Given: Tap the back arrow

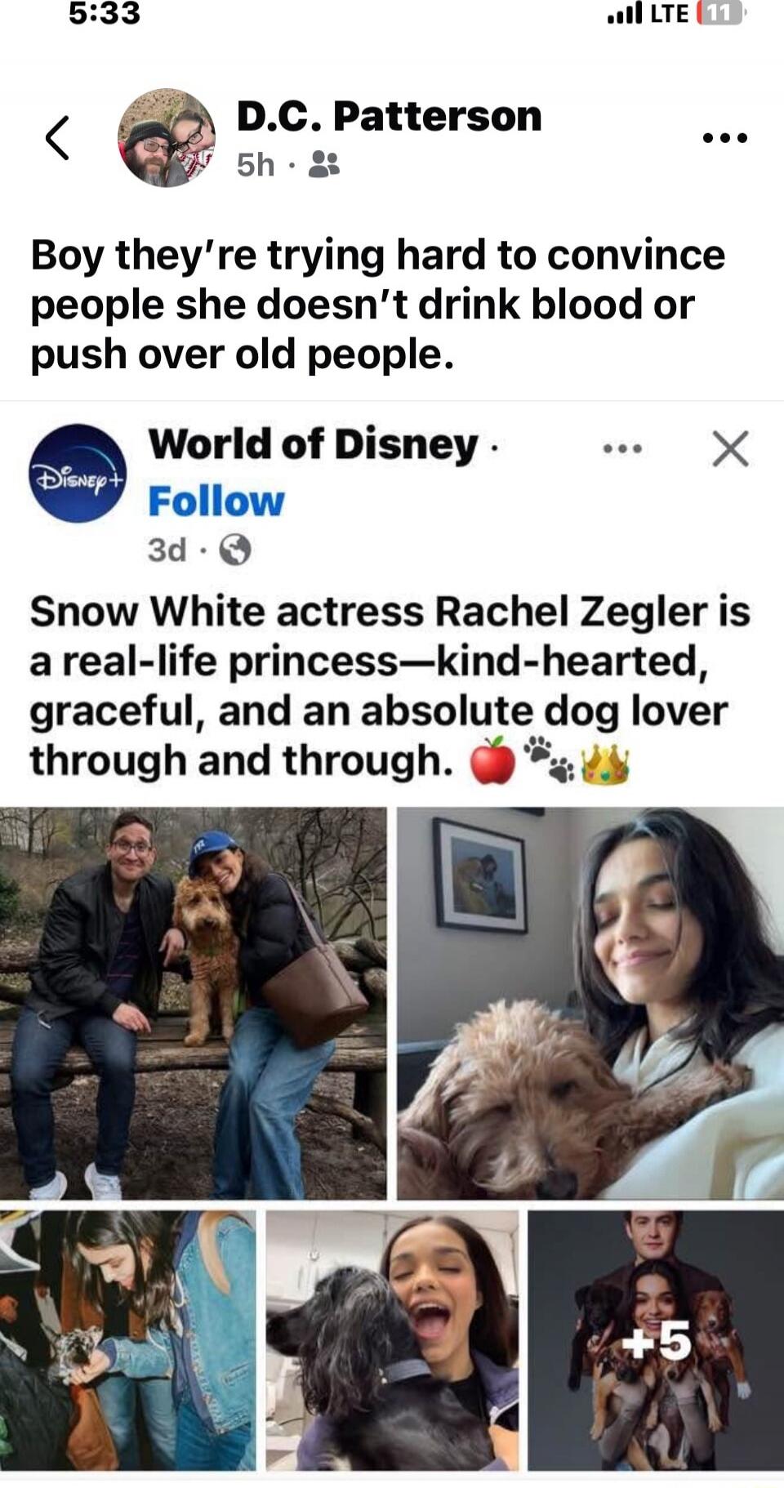Looking at the screenshot, I should (x=57, y=137).
